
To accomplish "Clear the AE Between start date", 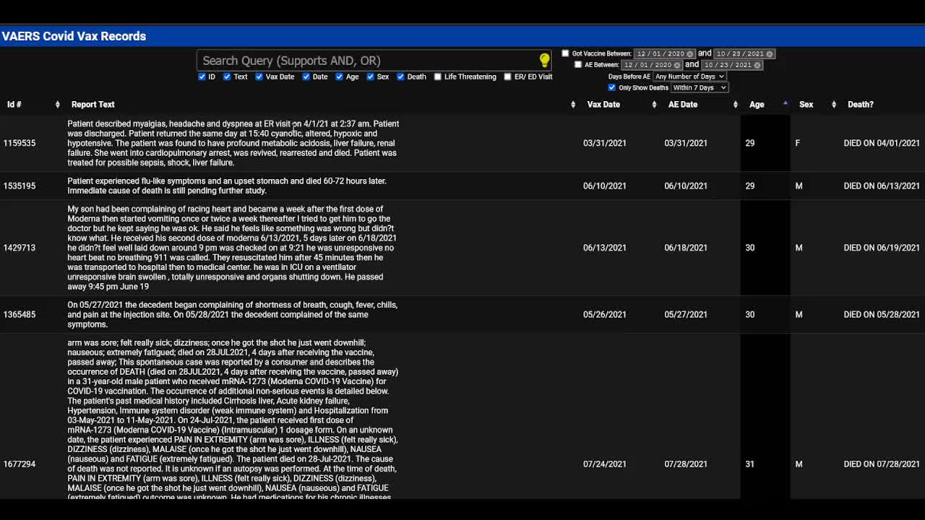I will [676, 65].
